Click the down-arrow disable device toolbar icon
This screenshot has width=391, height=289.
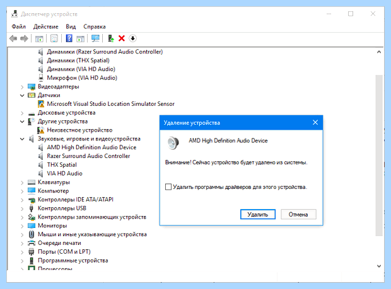pos(132,38)
